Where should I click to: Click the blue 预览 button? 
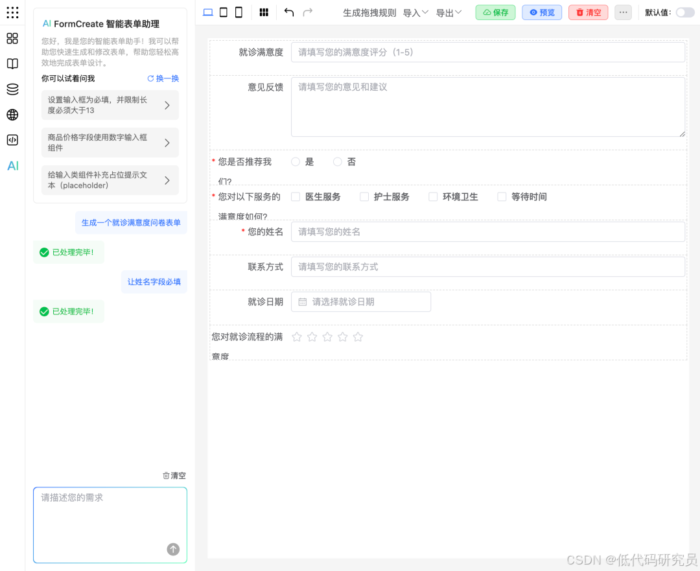(x=541, y=12)
